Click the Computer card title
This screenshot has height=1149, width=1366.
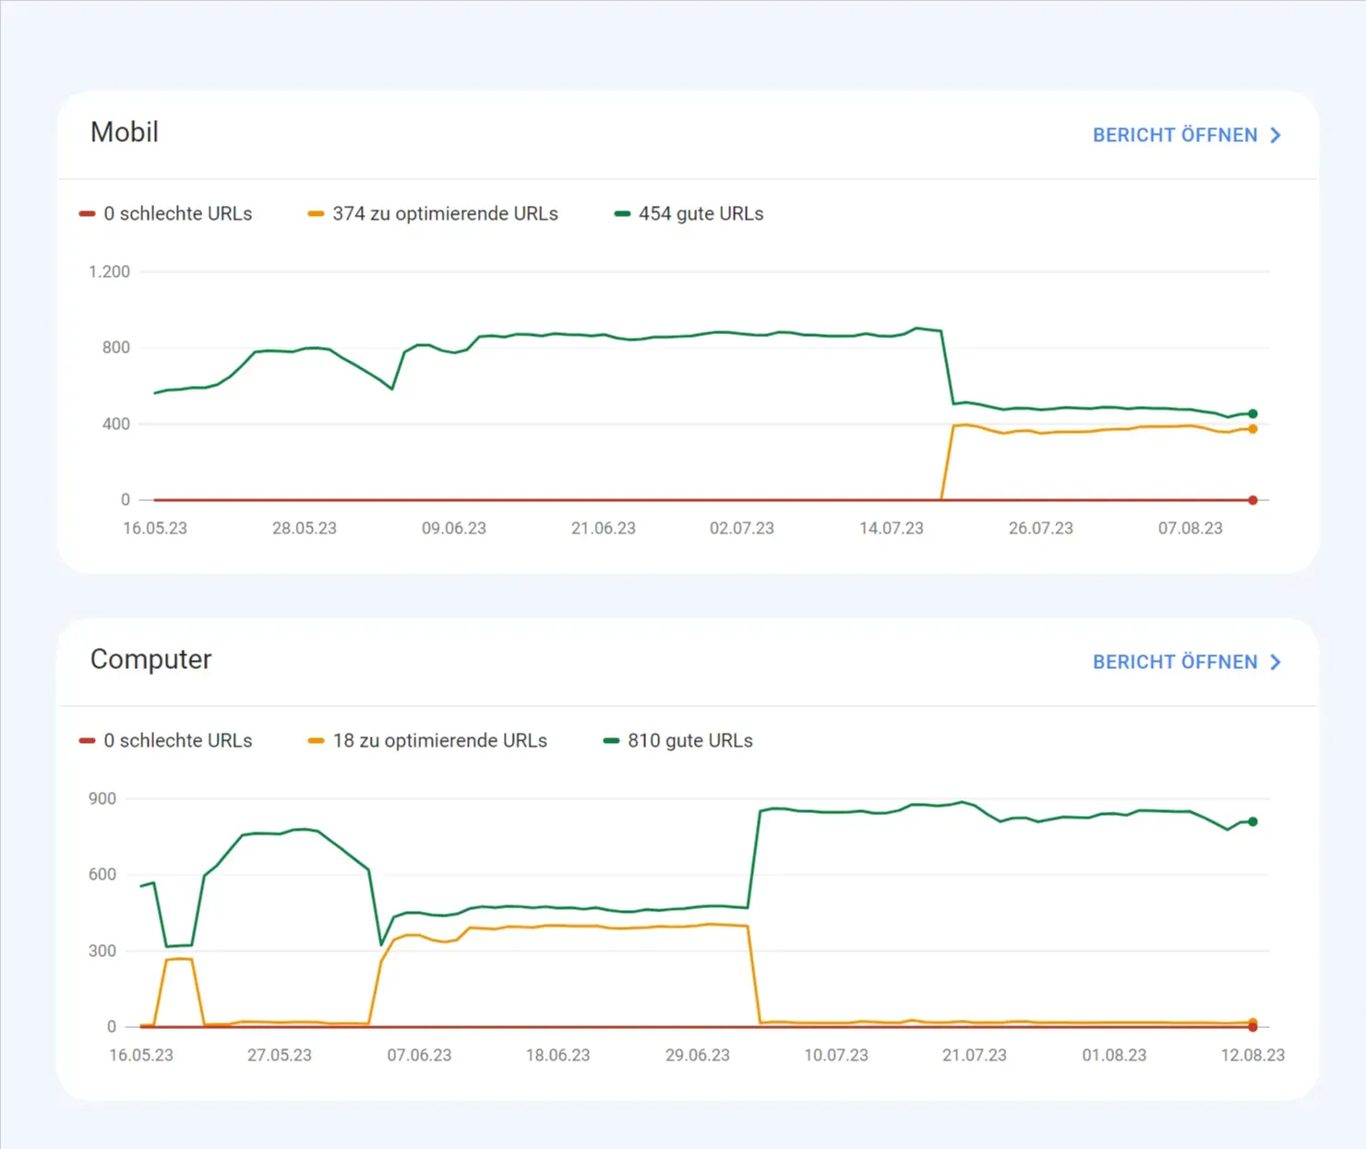pos(151,659)
